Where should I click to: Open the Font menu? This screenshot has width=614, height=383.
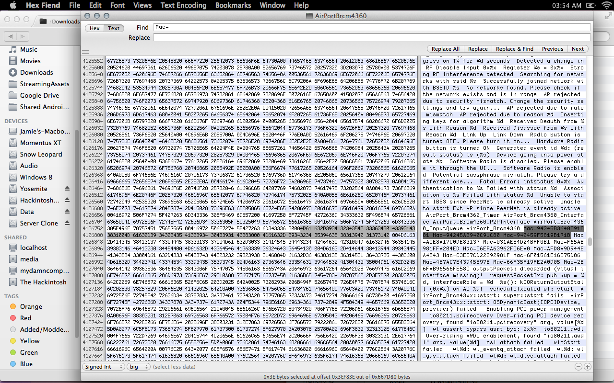pos(118,5)
